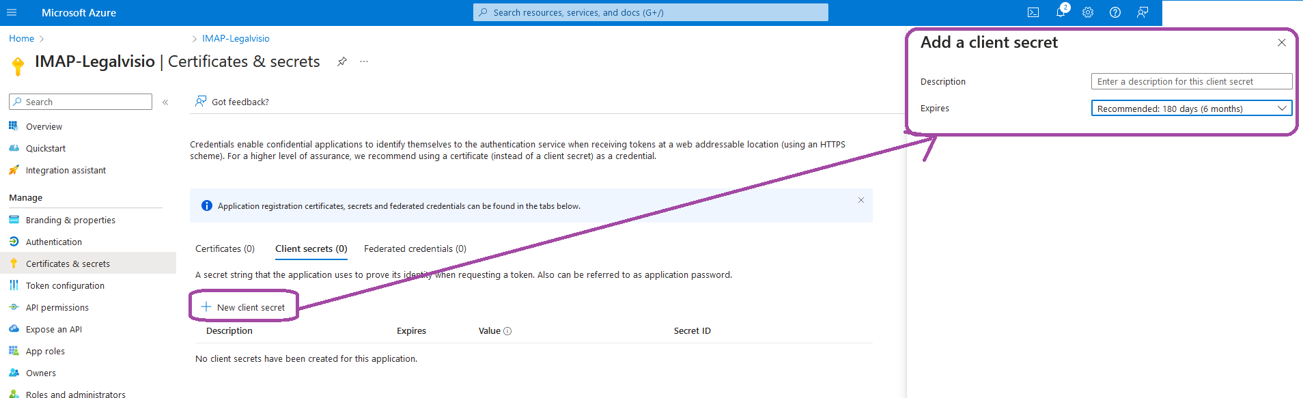The height and width of the screenshot is (398, 1303).
Task: Click the Description column header
Action: coord(229,330)
